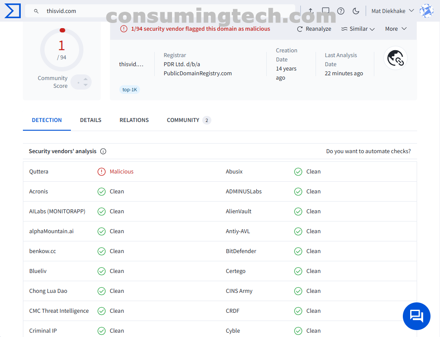Click the info icon beside Security vendors' analysis
The height and width of the screenshot is (337, 440).
point(103,151)
